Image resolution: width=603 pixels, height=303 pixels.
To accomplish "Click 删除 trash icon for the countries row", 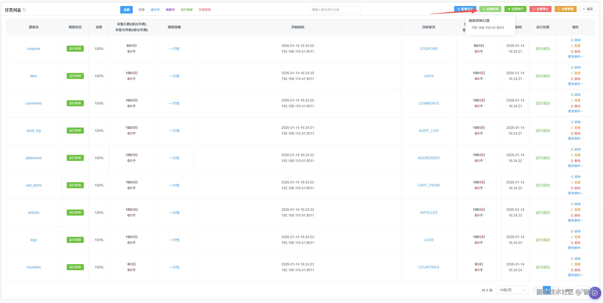I will pyautogui.click(x=572, y=270).
